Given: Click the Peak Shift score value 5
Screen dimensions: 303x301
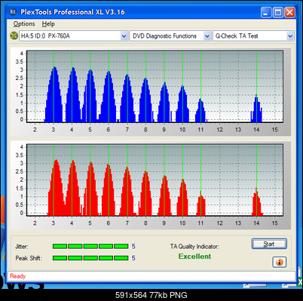Looking at the screenshot, I should (x=133, y=258).
